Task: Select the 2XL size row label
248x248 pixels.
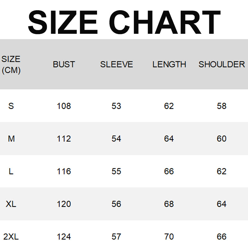Action: tap(11, 237)
